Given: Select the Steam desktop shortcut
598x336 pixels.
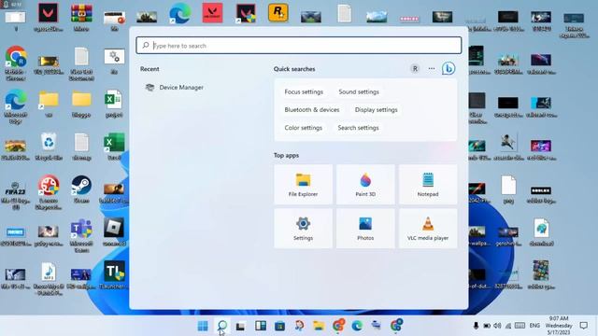Looking at the screenshot, I should point(81,189).
